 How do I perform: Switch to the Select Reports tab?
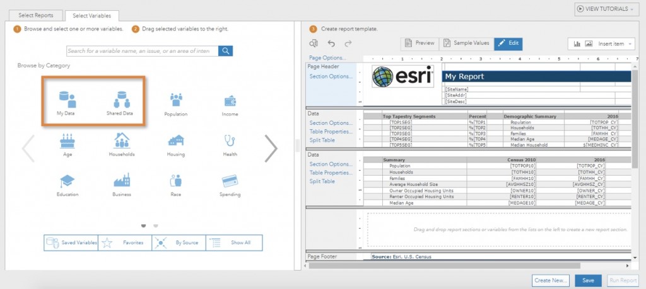(x=36, y=15)
